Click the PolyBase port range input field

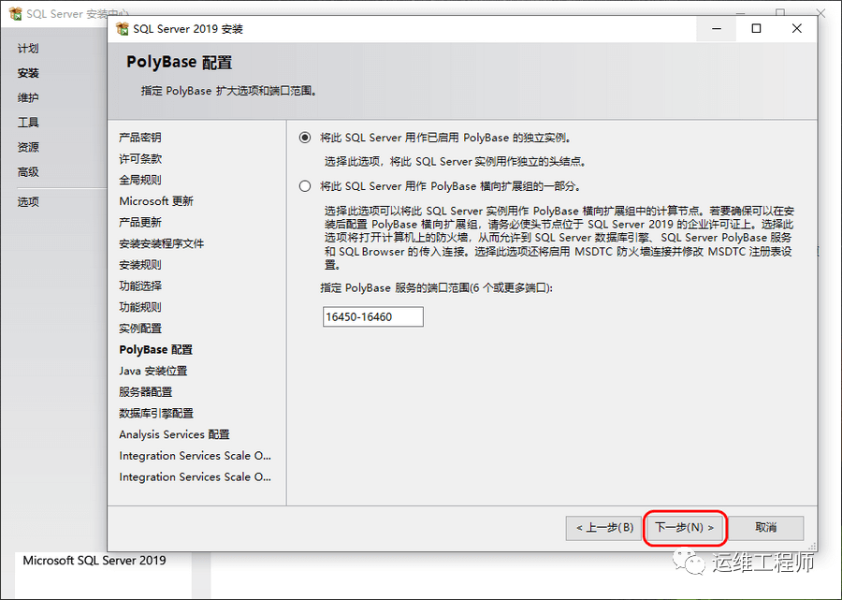pyautogui.click(x=373, y=317)
